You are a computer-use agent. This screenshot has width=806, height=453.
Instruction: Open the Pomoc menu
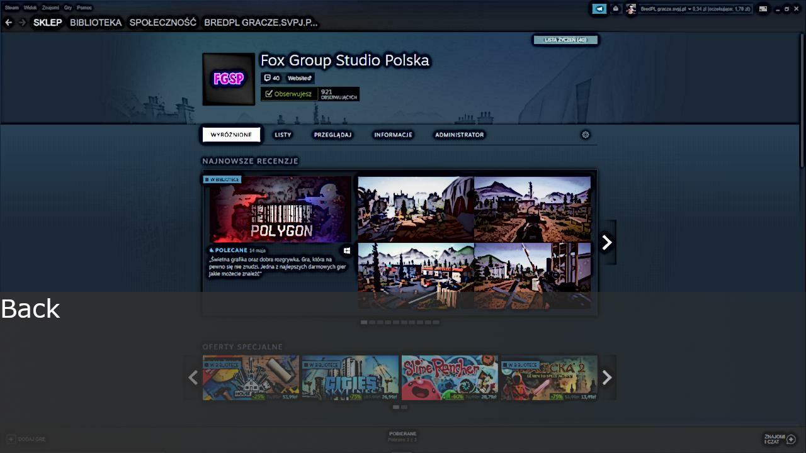pyautogui.click(x=84, y=8)
